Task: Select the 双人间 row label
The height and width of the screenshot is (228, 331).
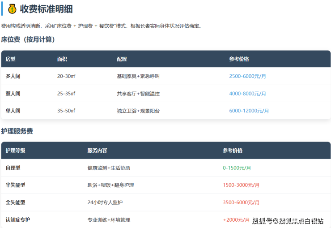Action: [13, 94]
